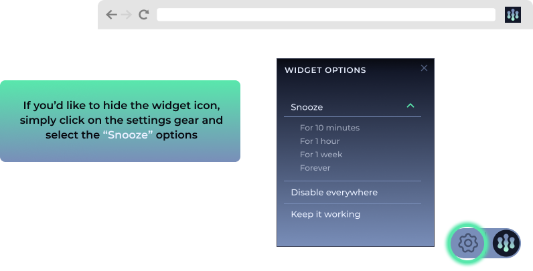
Task: Select Keep it working option
Action: (325, 215)
